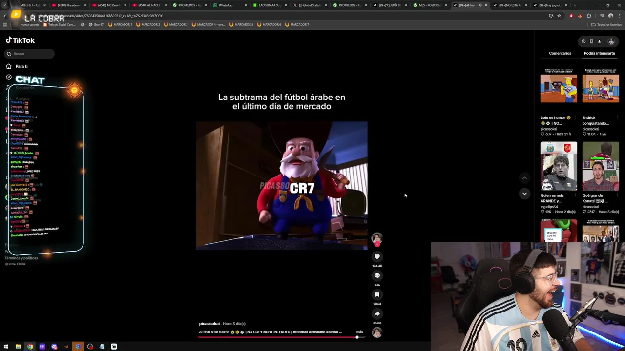
Task: Go to previous video up arrow
Action: pyautogui.click(x=524, y=178)
